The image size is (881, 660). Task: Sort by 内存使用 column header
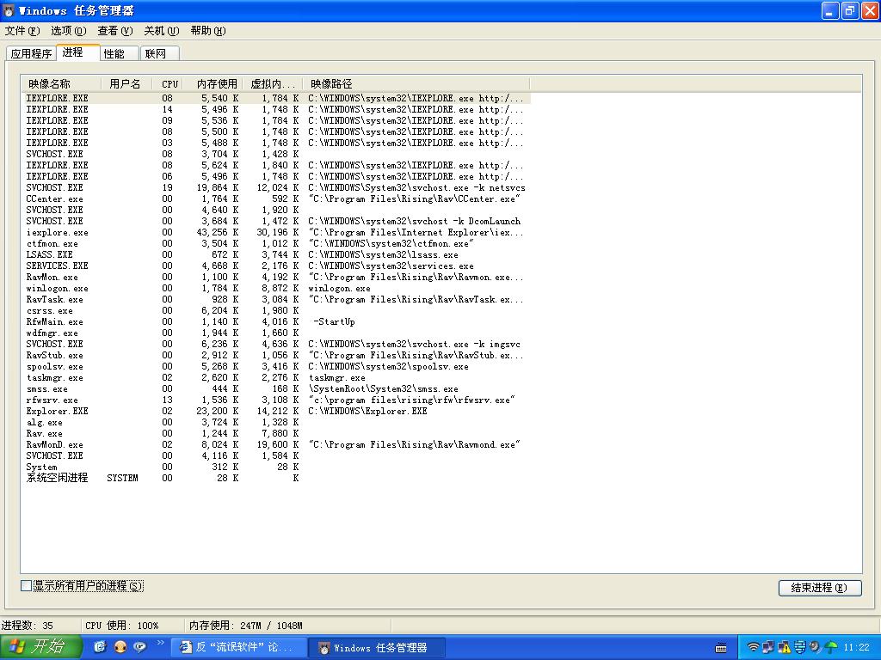click(x=215, y=84)
